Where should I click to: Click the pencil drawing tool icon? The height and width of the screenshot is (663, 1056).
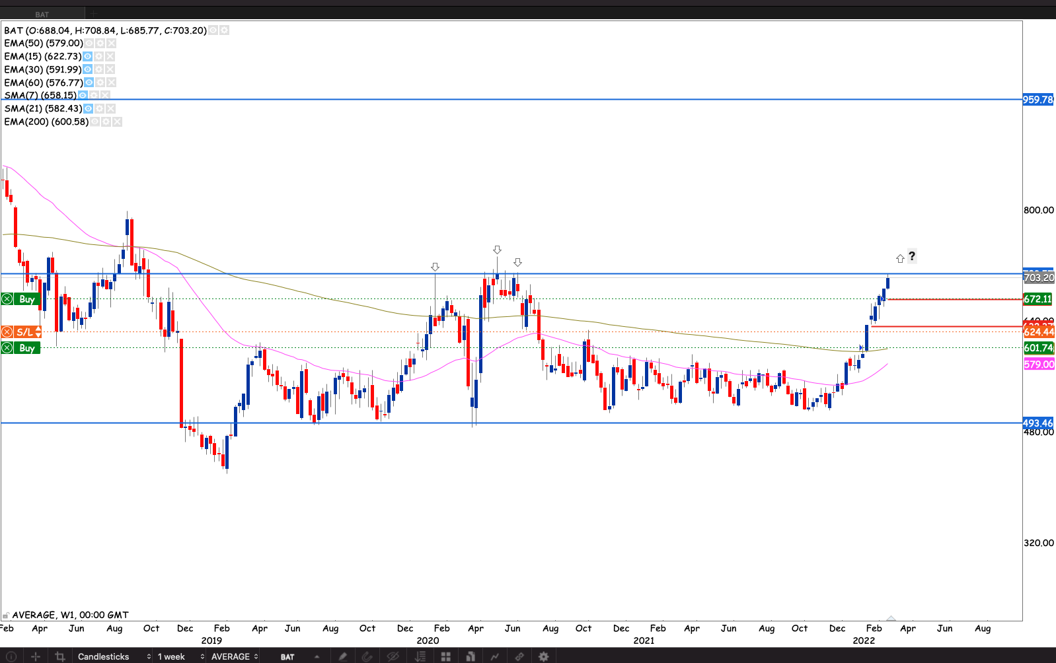pyautogui.click(x=342, y=656)
